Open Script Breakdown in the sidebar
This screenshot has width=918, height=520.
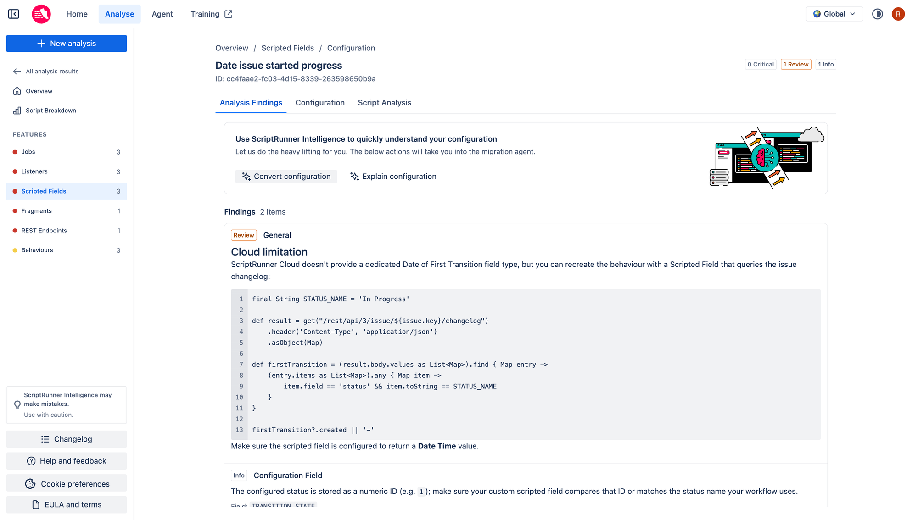click(67, 111)
